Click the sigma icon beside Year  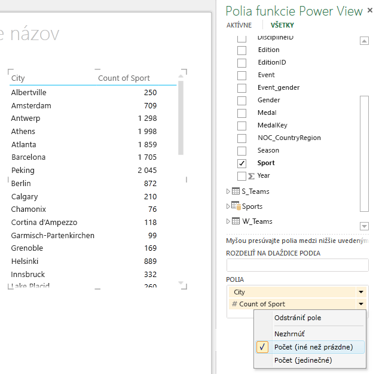[251, 176]
